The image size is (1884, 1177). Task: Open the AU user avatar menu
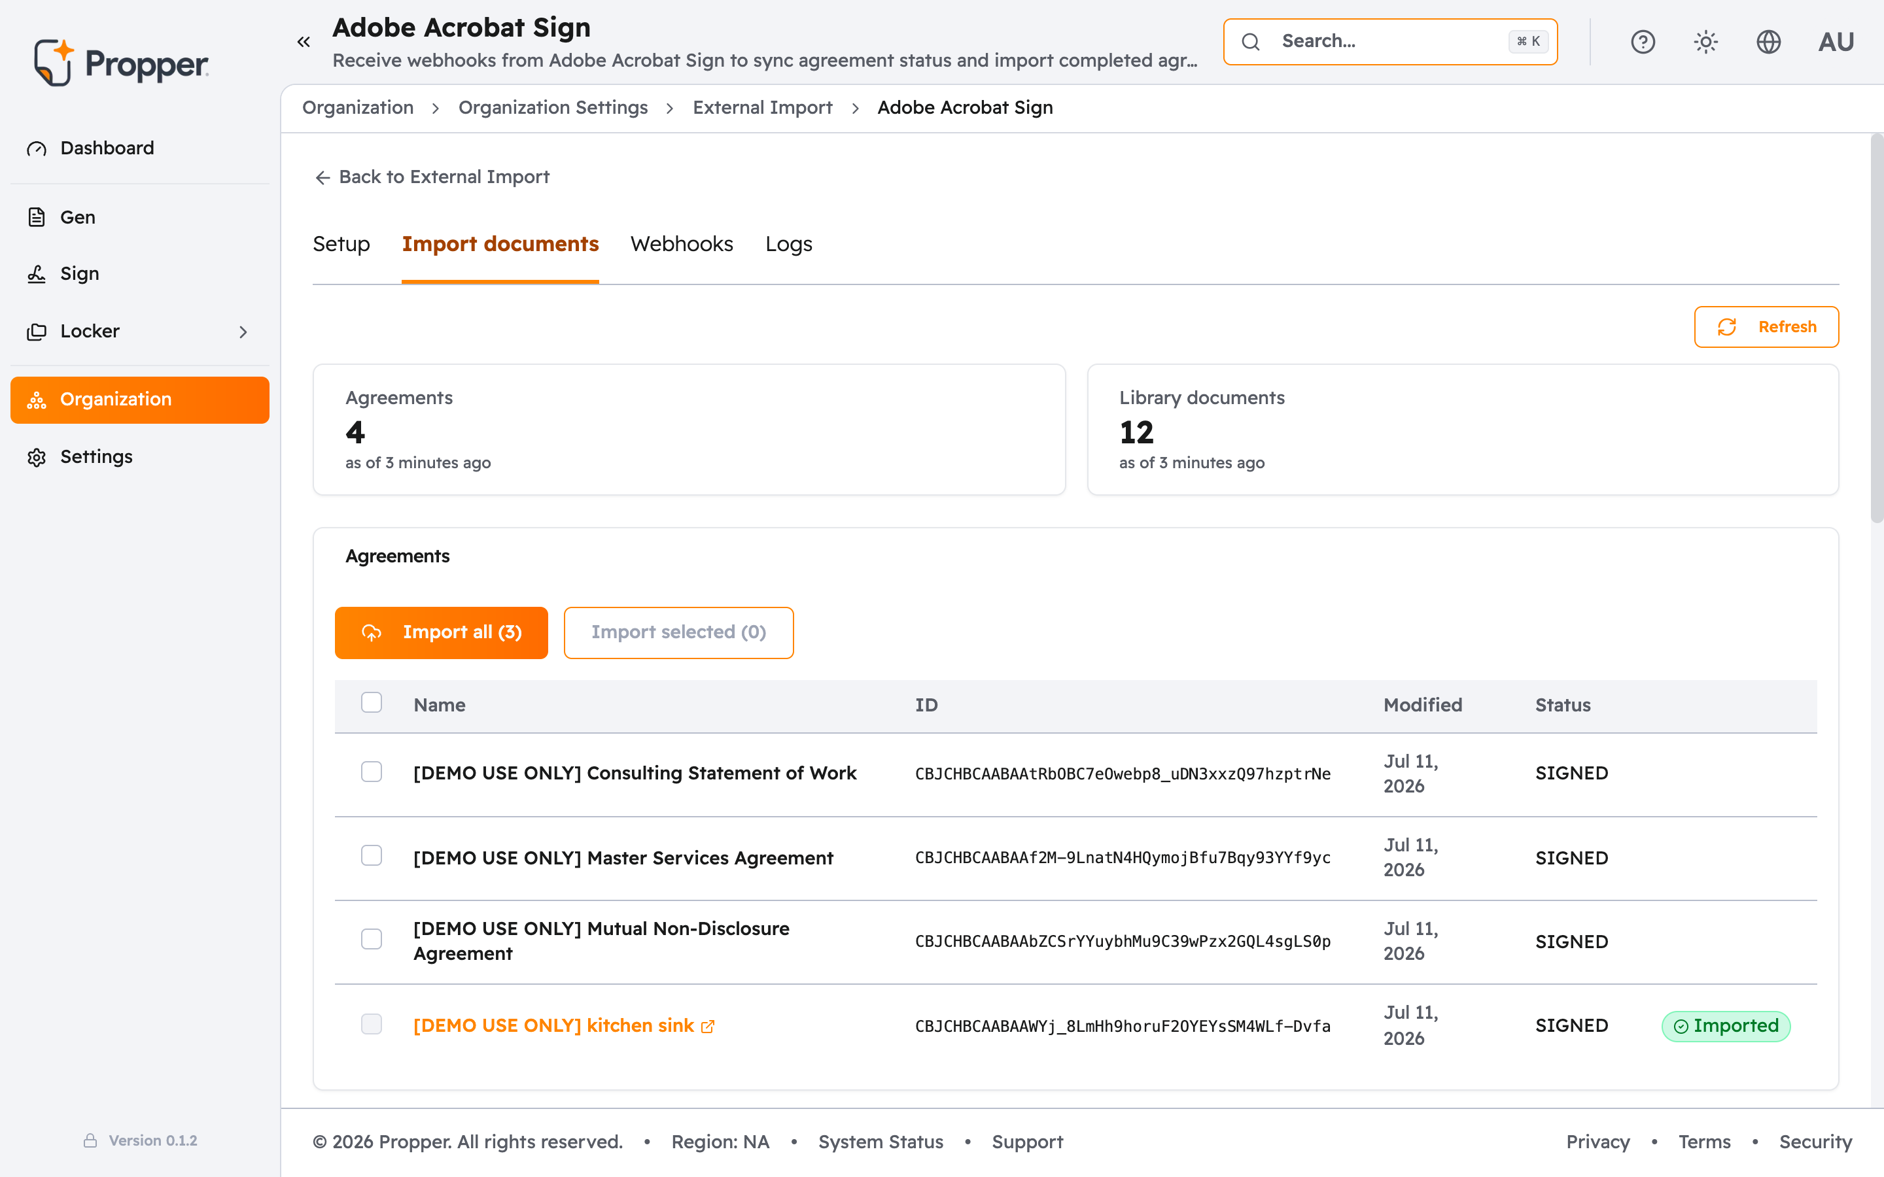pyautogui.click(x=1836, y=41)
